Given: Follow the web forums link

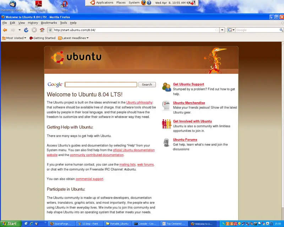Looking at the screenshot, I should [146, 165].
